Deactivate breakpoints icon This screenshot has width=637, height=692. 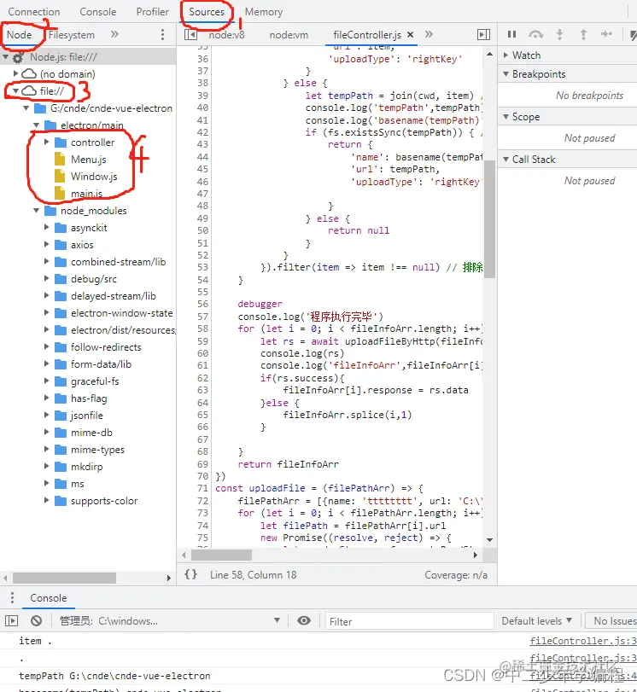pyautogui.click(x=633, y=34)
